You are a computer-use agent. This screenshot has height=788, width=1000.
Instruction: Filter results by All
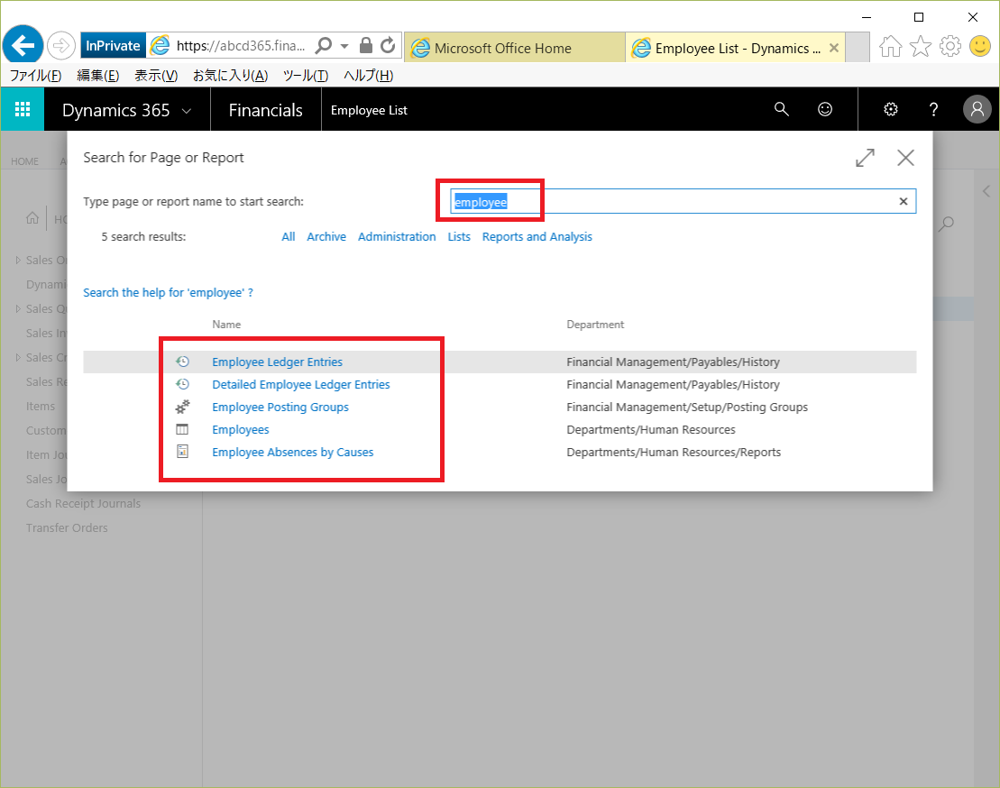coord(289,236)
